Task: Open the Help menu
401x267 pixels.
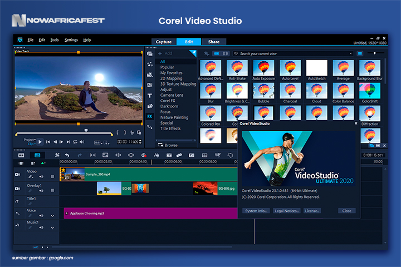Action: point(87,40)
